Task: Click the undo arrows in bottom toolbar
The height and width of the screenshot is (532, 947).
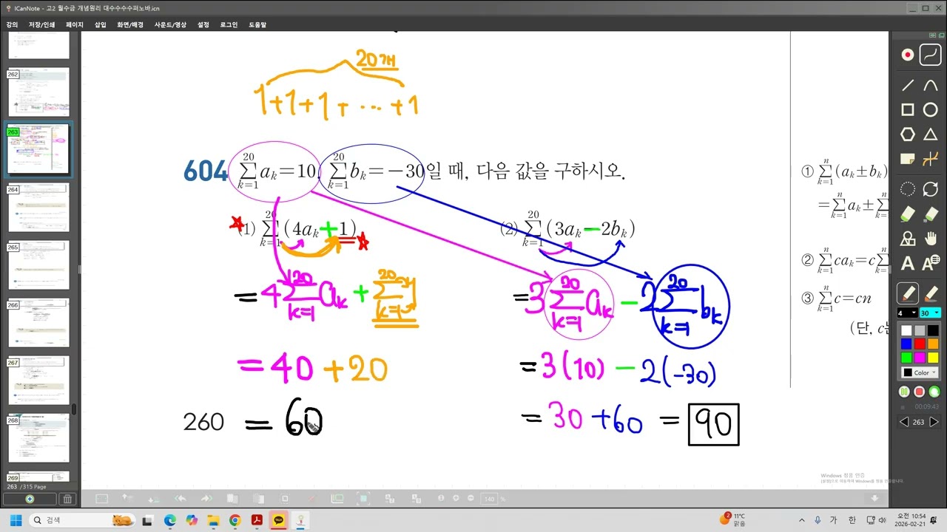Action: tap(180, 499)
